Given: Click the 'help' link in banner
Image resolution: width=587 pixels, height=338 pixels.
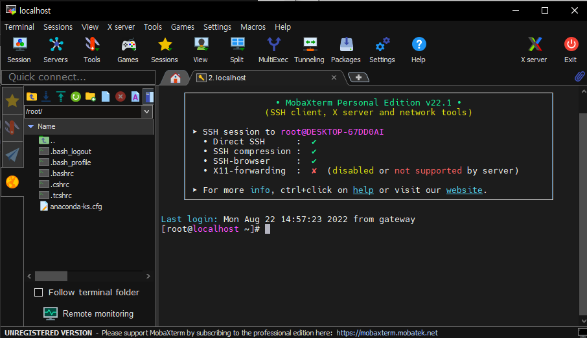Looking at the screenshot, I should pyautogui.click(x=363, y=190).
